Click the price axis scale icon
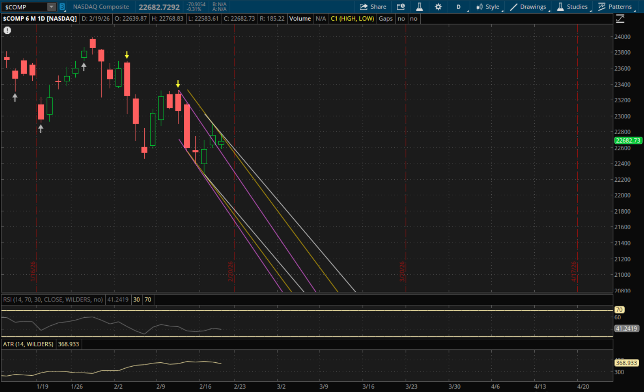 pyautogui.click(x=620, y=19)
